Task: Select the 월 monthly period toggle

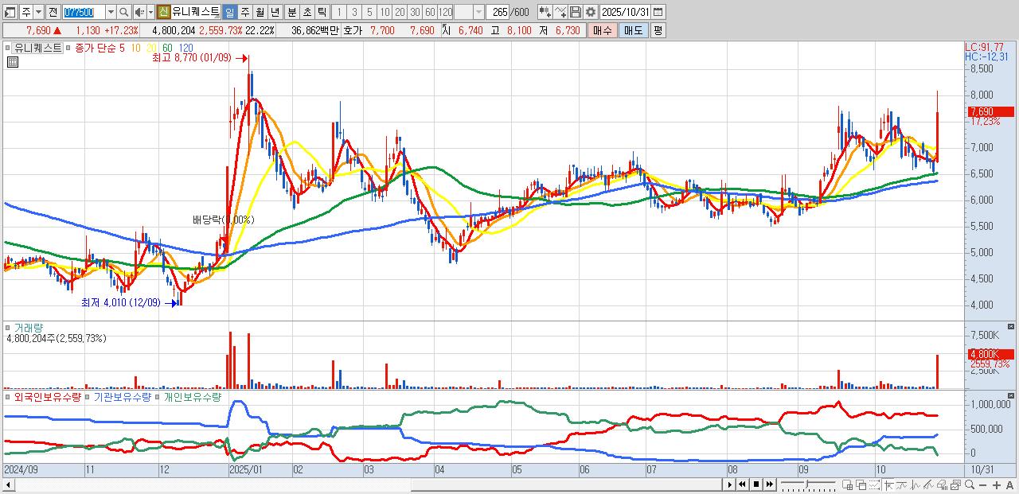Action: pos(260,12)
